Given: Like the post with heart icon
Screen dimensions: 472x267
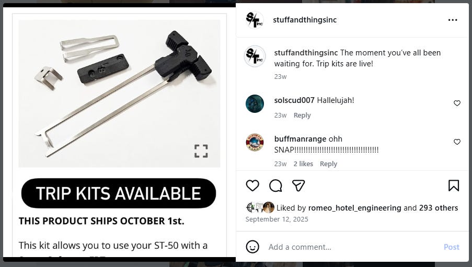Looking at the screenshot, I should (252, 185).
